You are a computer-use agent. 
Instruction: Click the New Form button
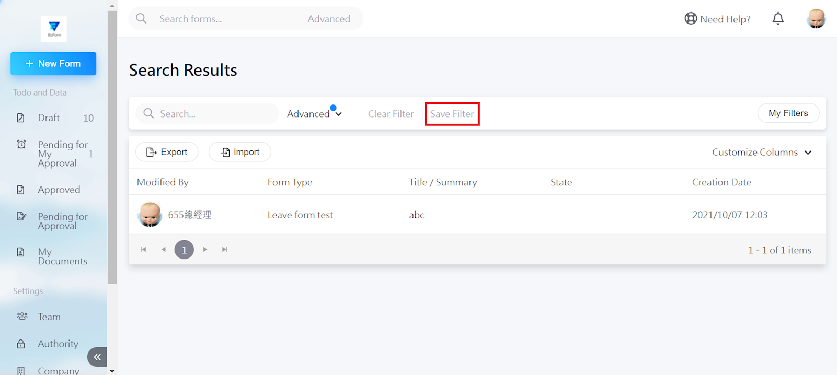[x=53, y=64]
